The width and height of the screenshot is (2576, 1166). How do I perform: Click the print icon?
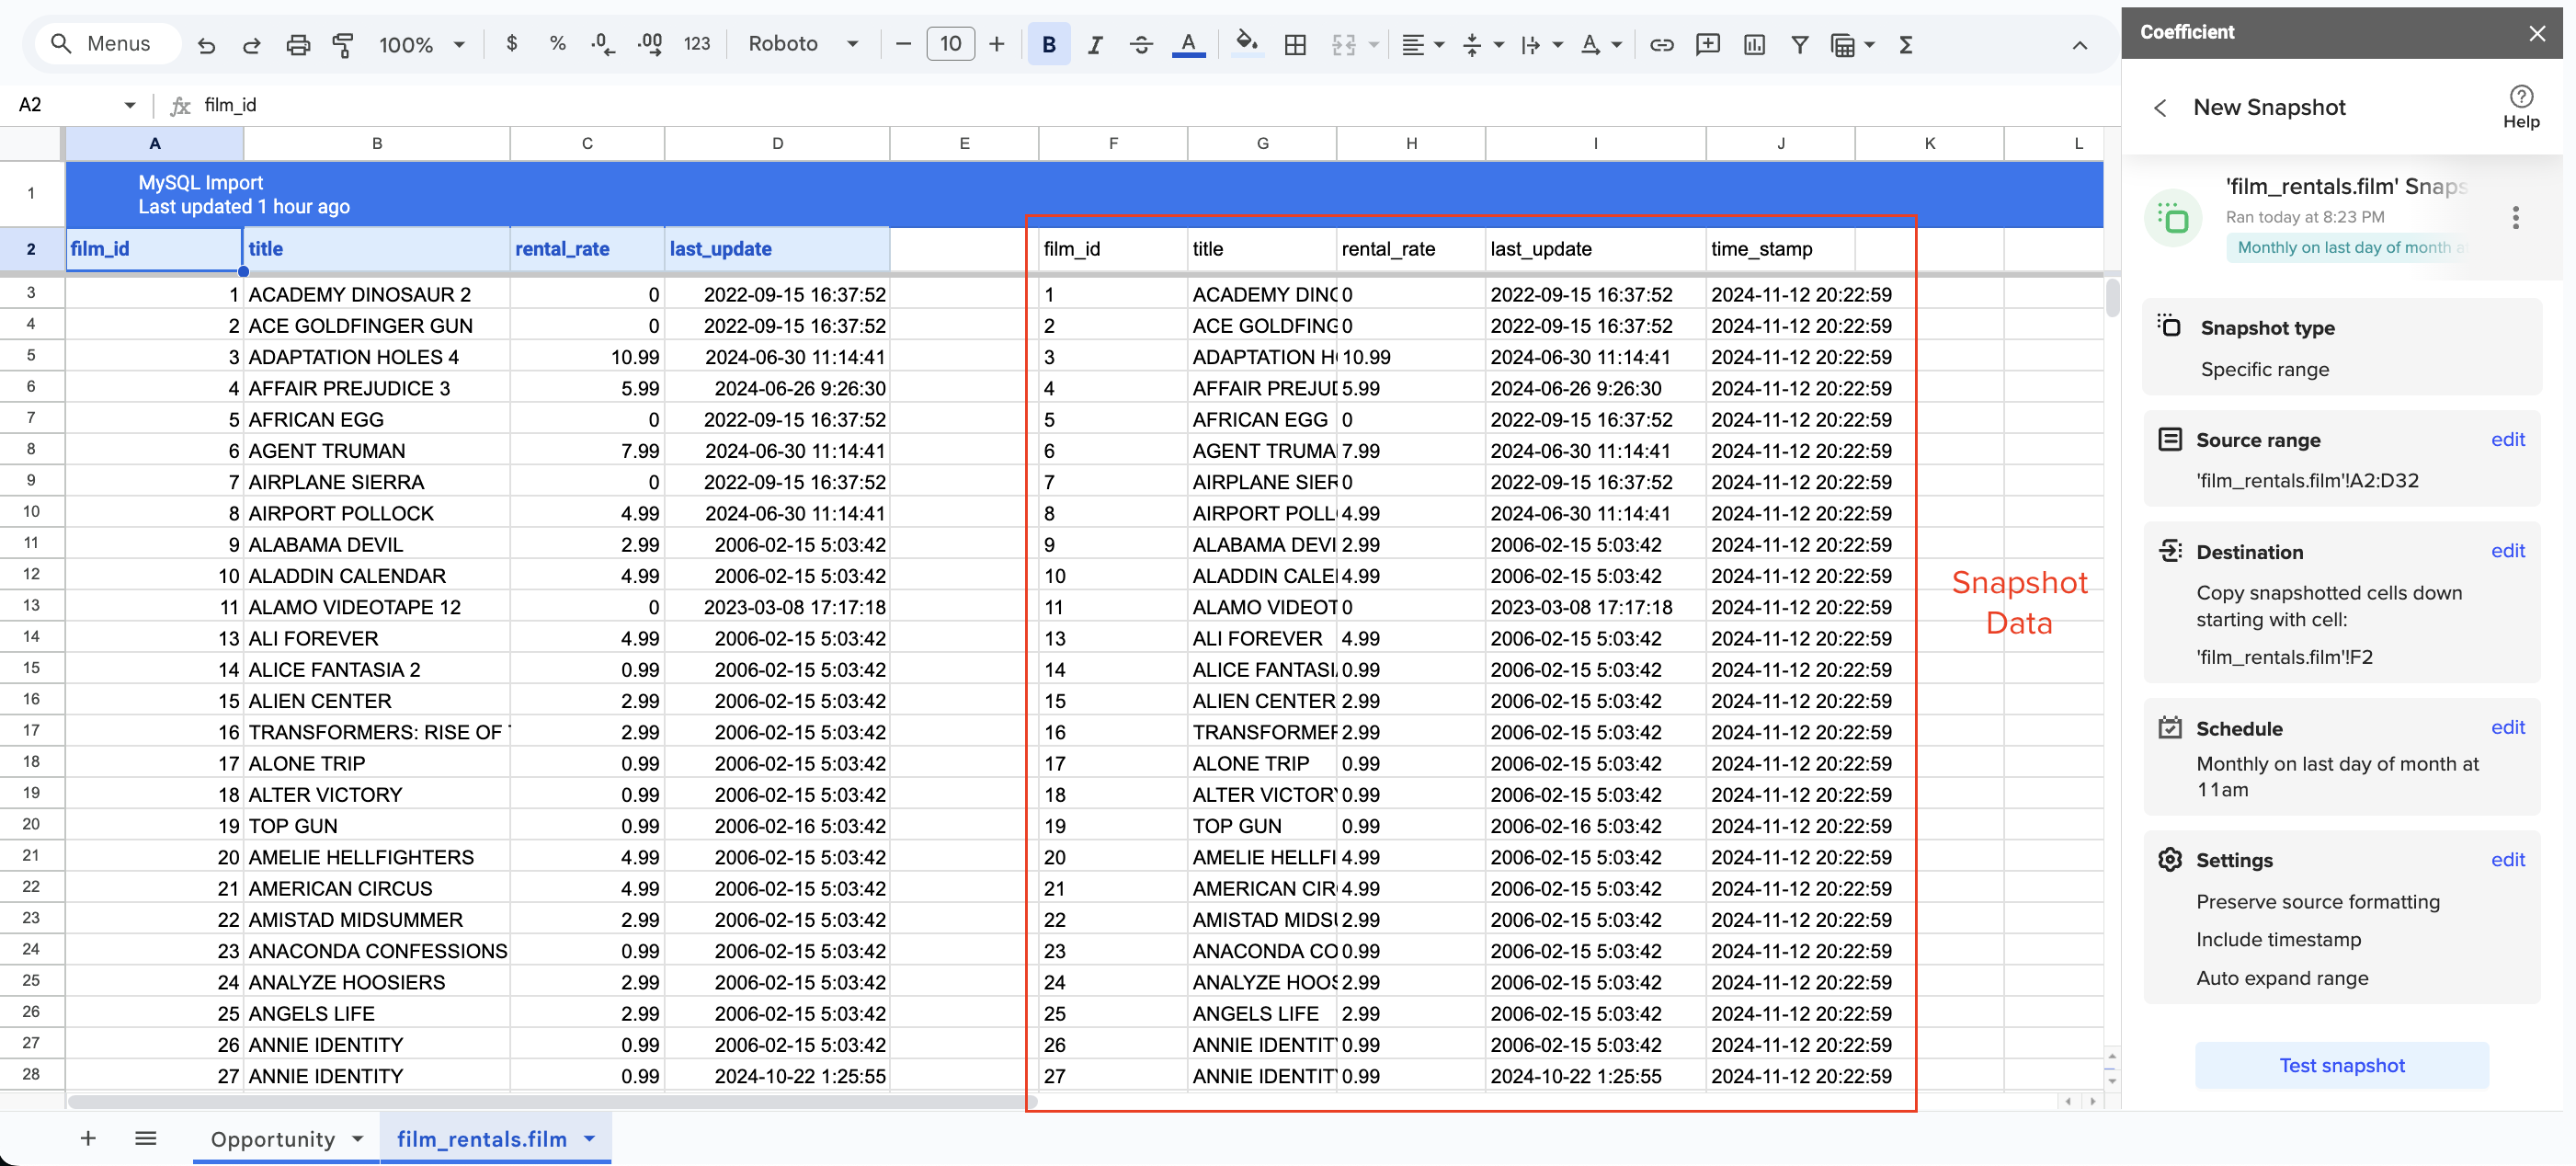pos(297,44)
